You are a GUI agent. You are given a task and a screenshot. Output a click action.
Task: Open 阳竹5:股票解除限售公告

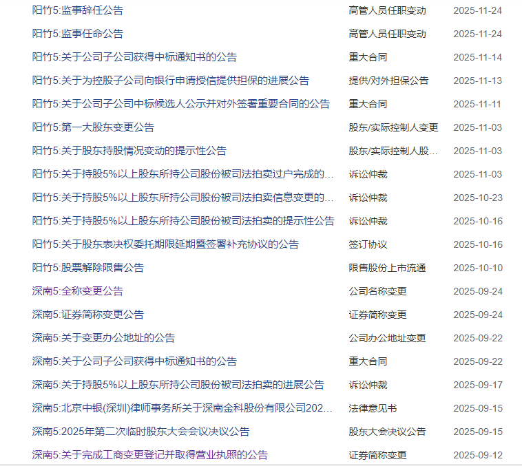pyautogui.click(x=88, y=268)
